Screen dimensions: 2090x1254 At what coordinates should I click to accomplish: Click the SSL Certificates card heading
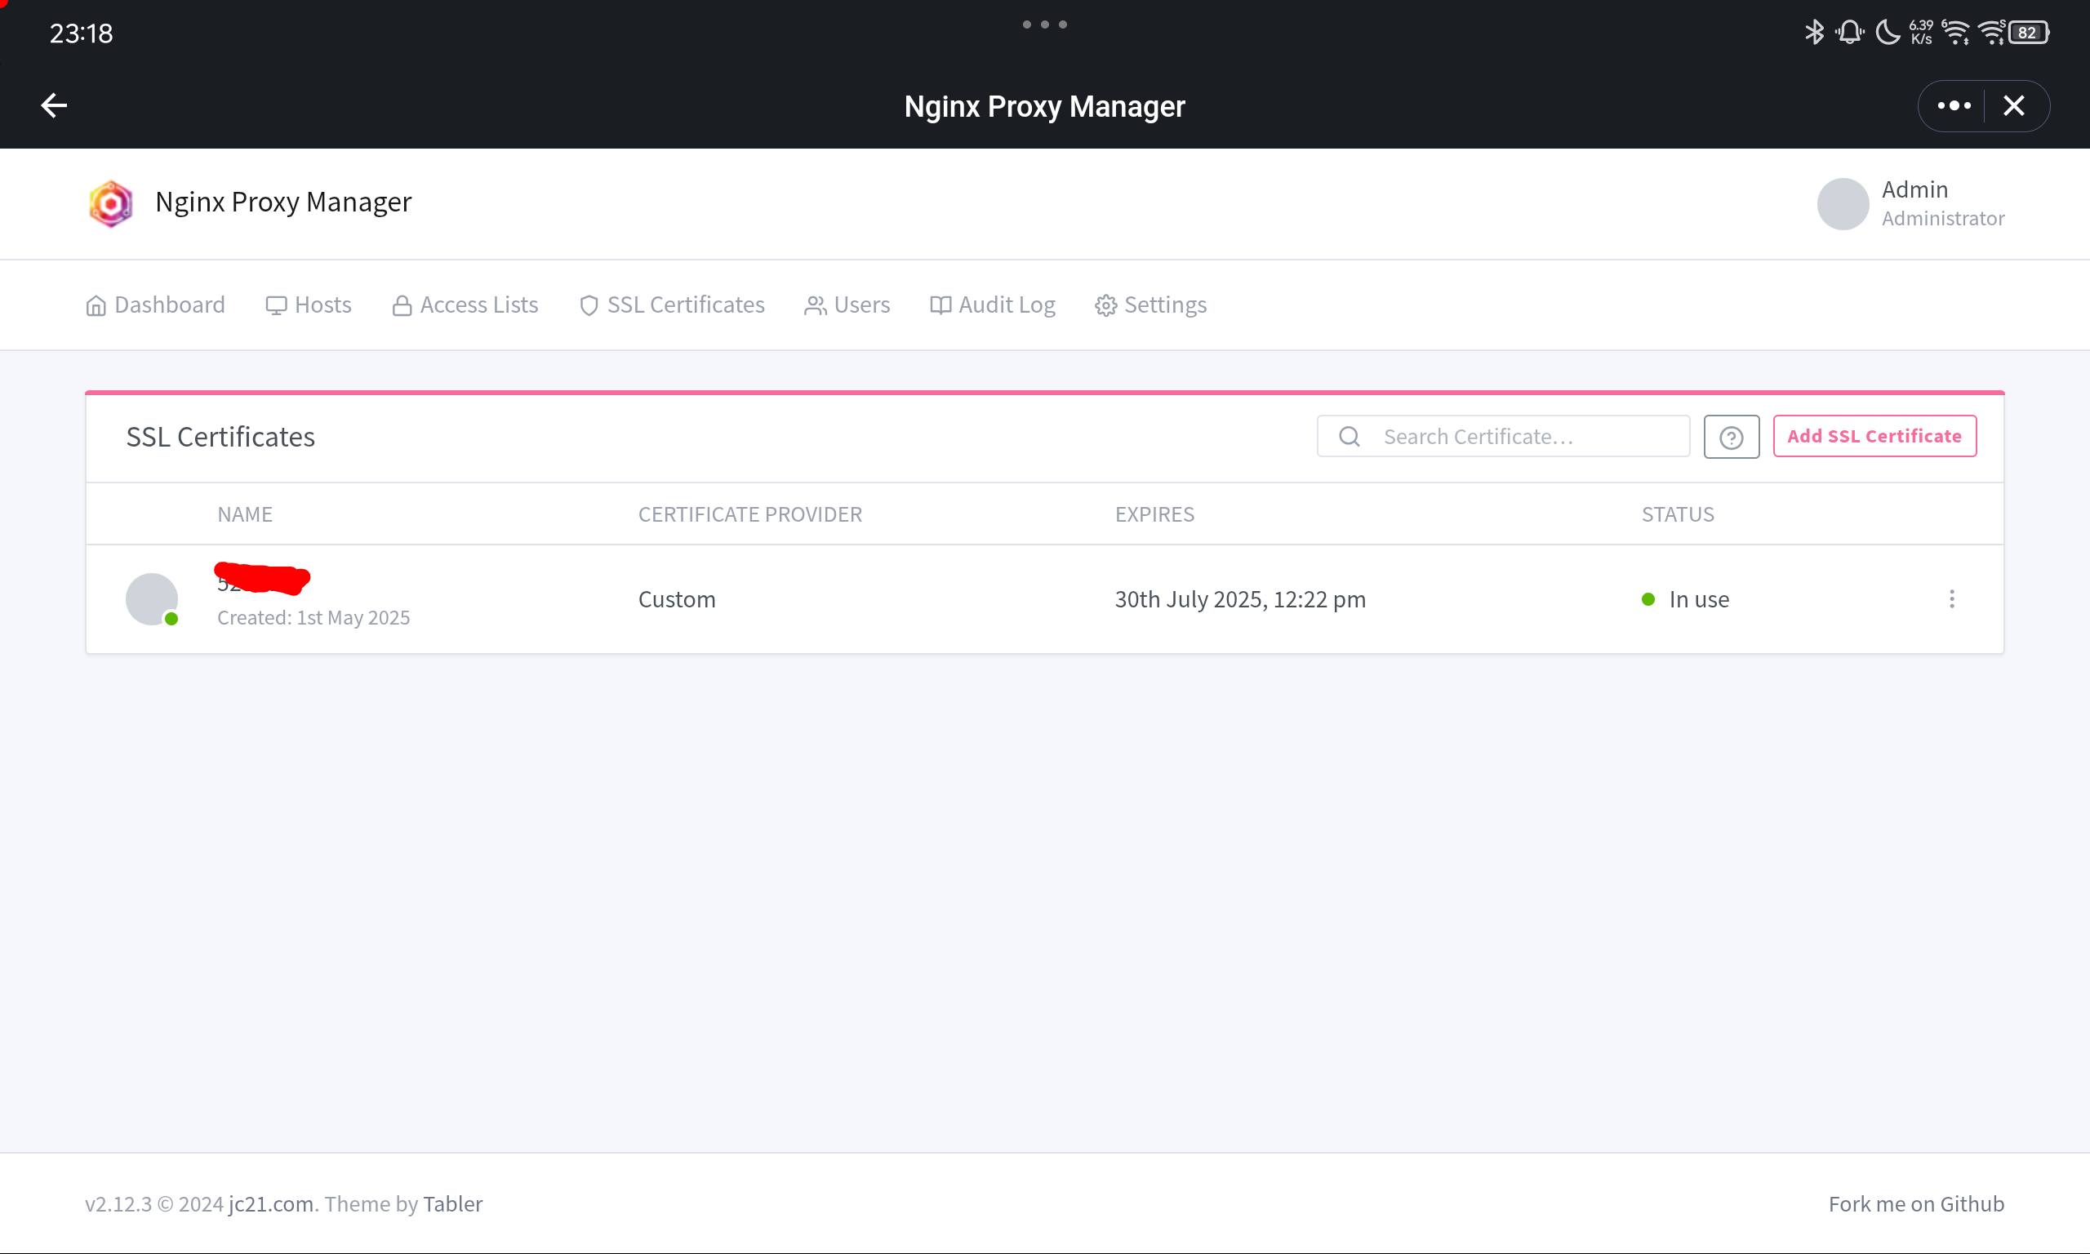[x=220, y=437]
